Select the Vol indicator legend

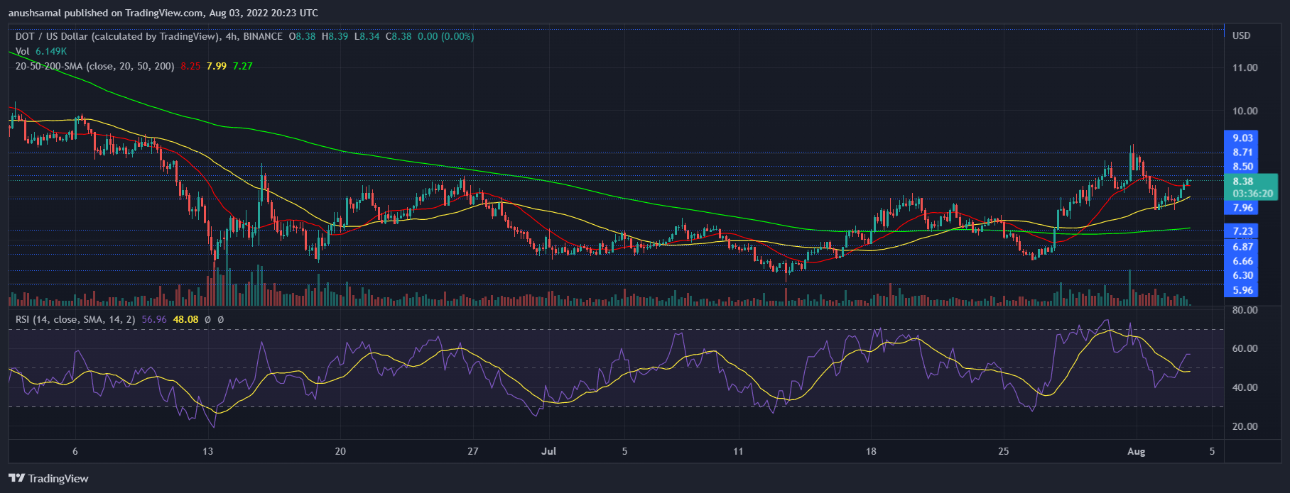(x=23, y=51)
